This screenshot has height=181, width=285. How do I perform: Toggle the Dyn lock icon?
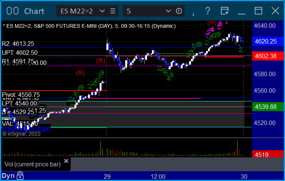tap(20, 176)
